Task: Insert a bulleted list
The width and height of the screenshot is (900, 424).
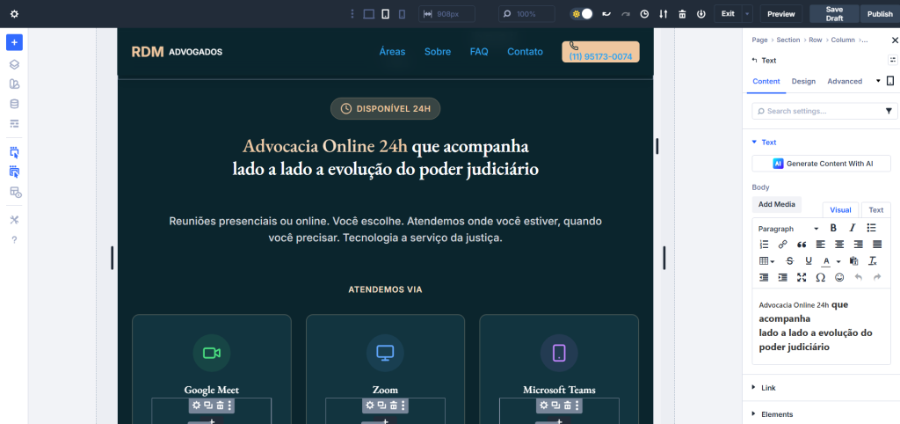Action: pyautogui.click(x=871, y=228)
